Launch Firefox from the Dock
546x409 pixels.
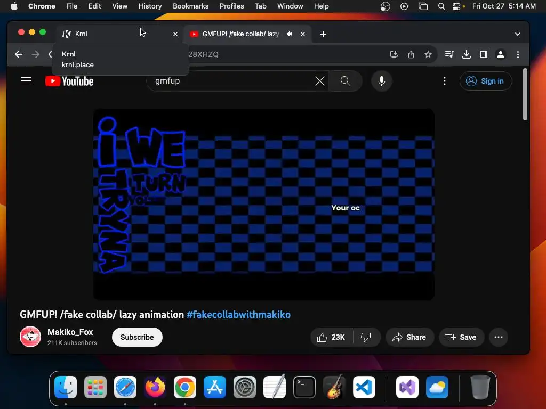tap(155, 387)
